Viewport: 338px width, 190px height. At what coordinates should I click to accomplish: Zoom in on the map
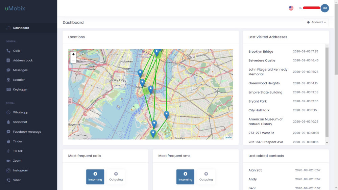click(x=73, y=54)
